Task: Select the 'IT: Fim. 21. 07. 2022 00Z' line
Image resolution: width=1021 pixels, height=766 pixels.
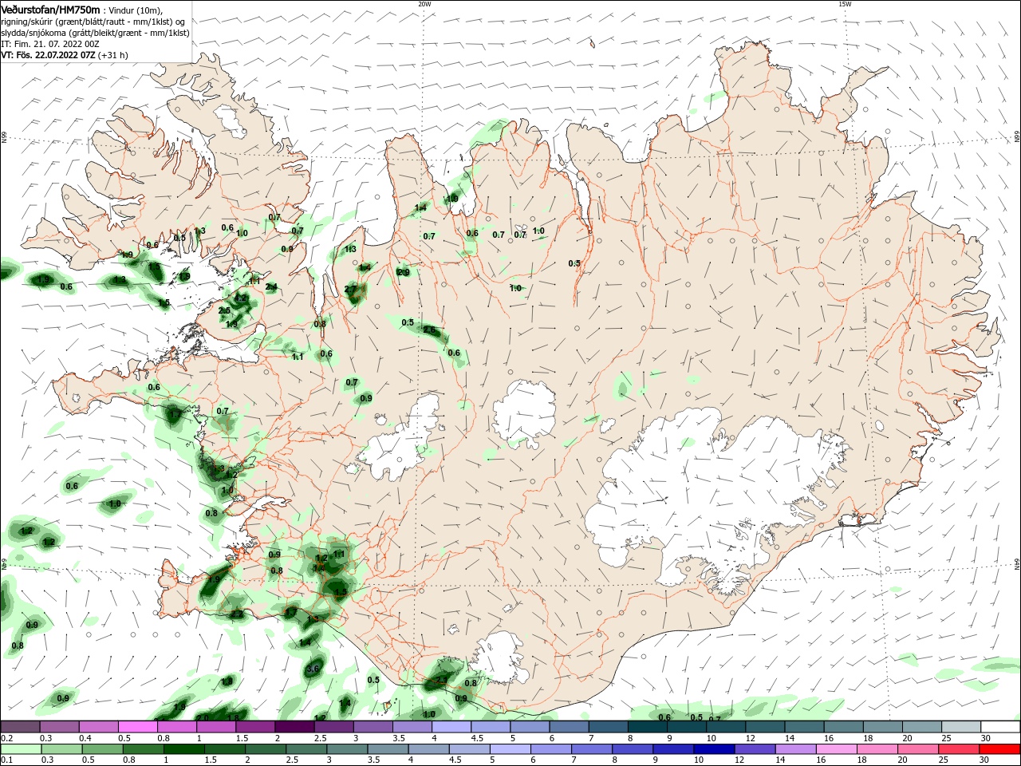Action: click(x=49, y=44)
